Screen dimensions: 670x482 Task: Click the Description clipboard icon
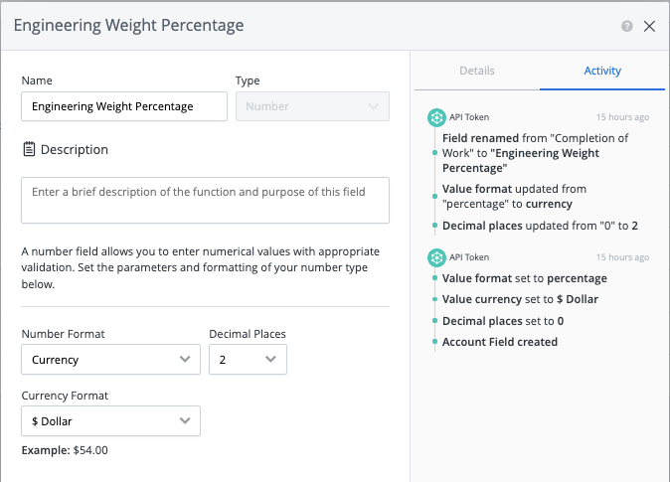pyautogui.click(x=29, y=150)
